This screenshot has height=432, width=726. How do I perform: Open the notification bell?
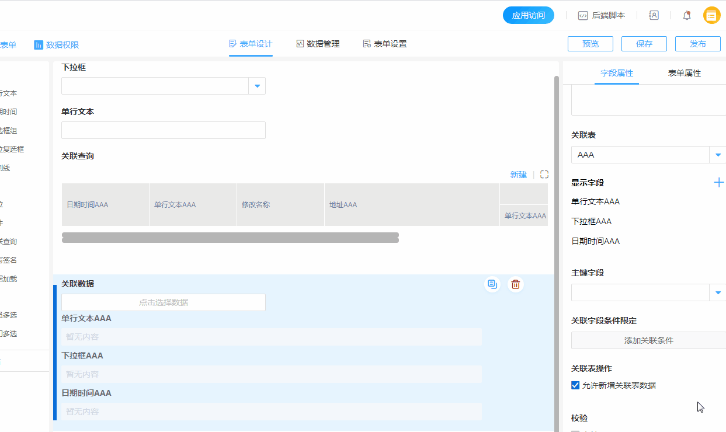[x=687, y=16]
